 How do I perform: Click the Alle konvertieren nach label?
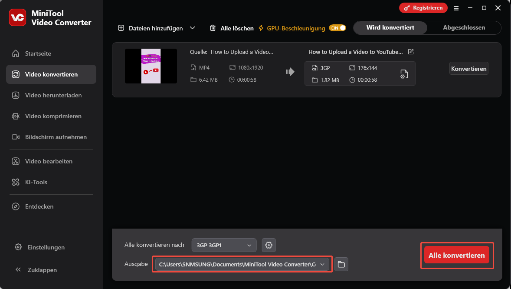click(x=154, y=245)
